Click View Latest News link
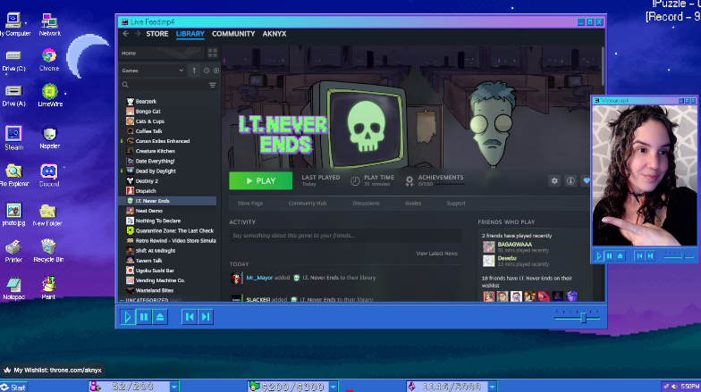701x392 pixels. 436,254
